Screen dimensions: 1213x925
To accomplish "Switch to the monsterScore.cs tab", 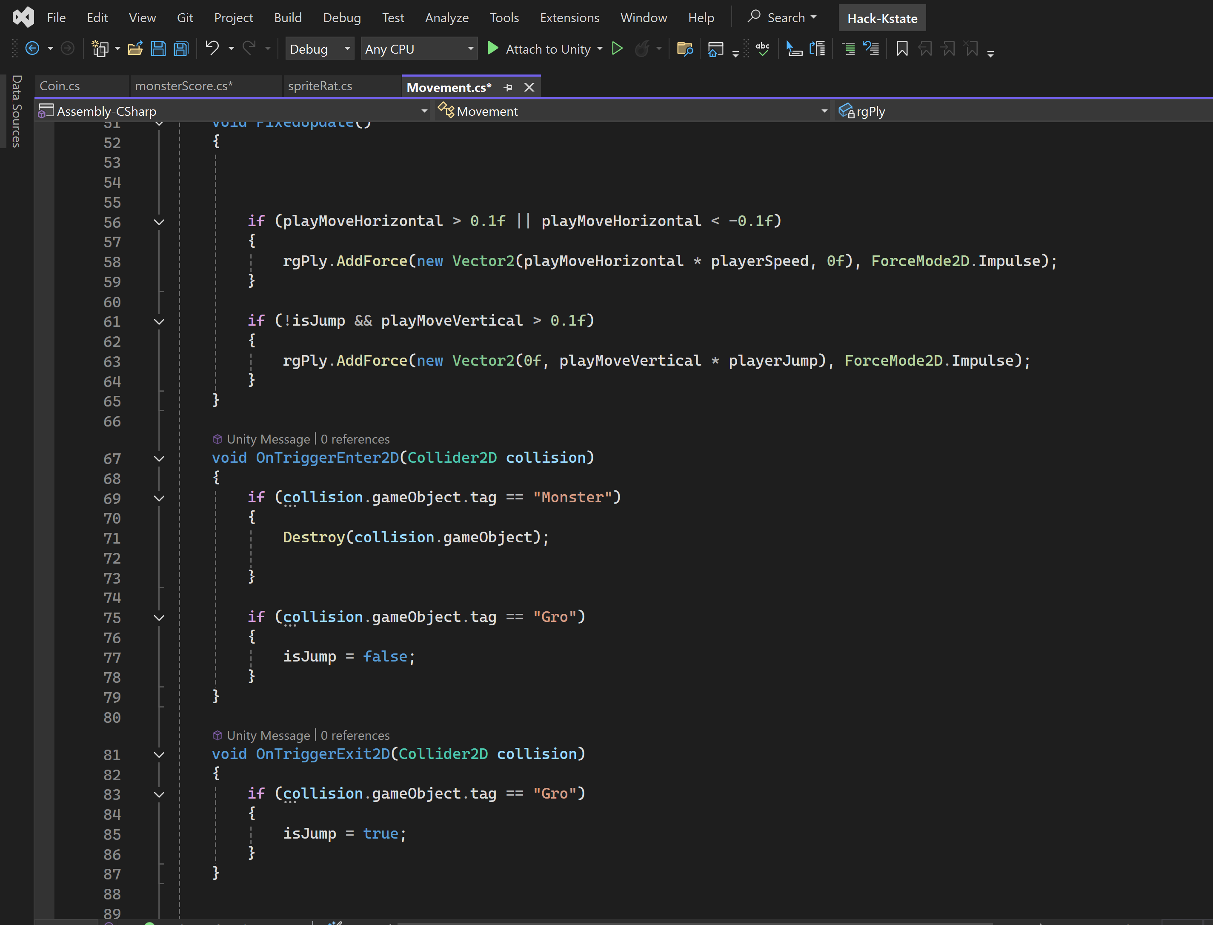I will point(184,86).
